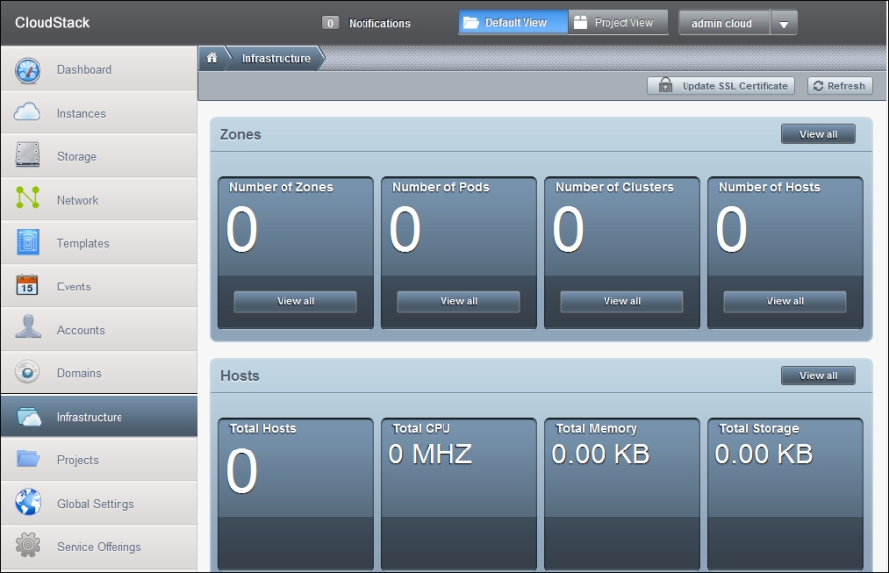Select the Accounts person icon
The image size is (889, 573).
[28, 330]
